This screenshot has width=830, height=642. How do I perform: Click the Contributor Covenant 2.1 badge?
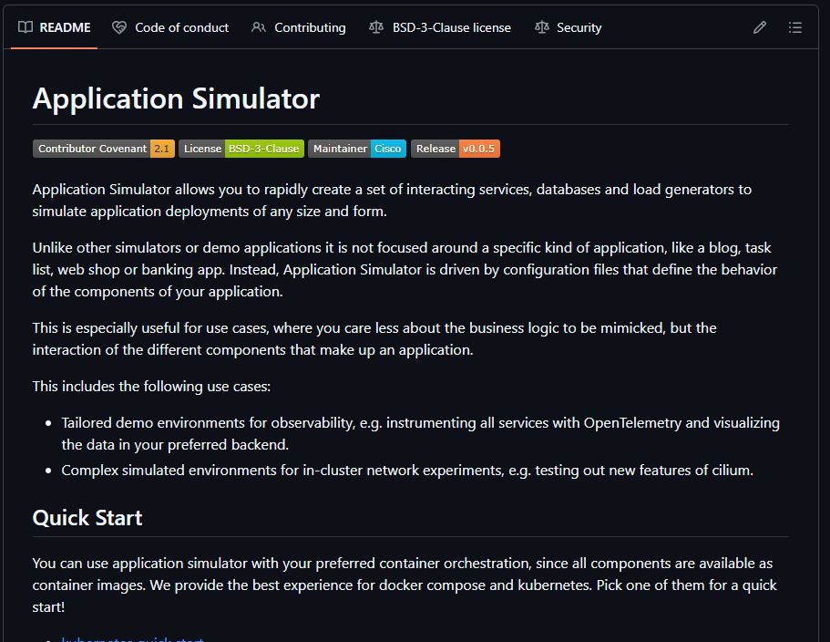pos(103,149)
